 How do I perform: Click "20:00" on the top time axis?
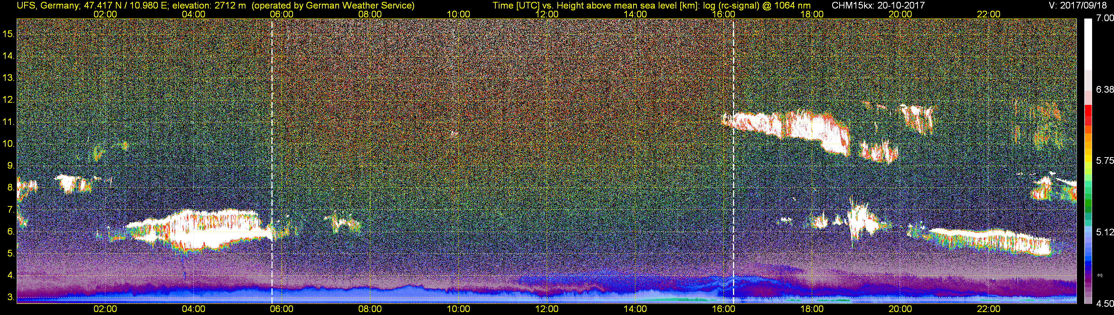coord(900,14)
